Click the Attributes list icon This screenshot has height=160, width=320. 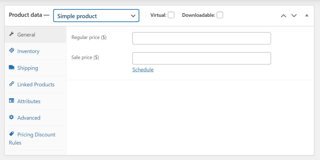tap(11, 101)
